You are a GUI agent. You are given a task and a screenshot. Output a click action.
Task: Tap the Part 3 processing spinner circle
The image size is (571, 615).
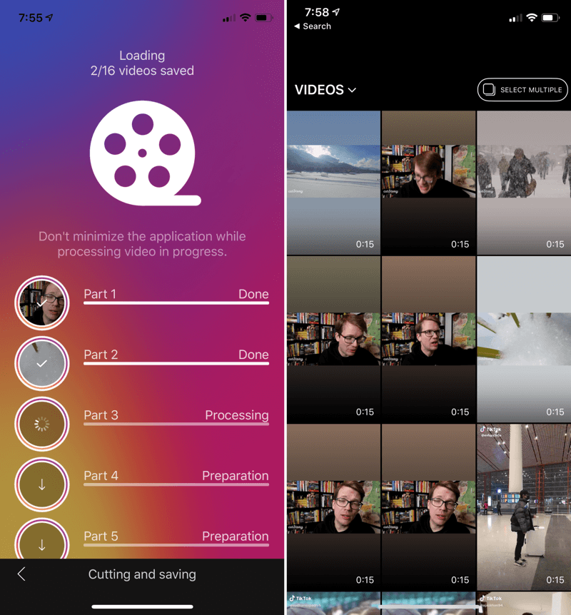coord(41,425)
